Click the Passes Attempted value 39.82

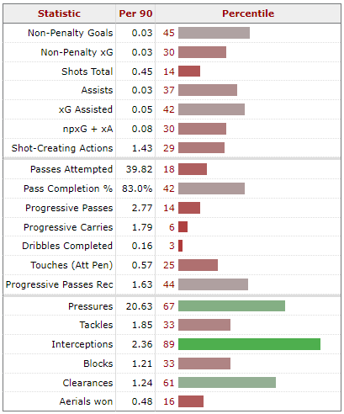click(x=139, y=169)
